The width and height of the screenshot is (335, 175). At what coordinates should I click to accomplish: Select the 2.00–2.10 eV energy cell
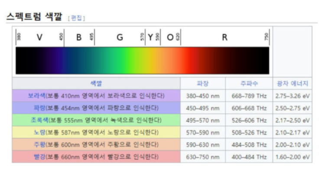pyautogui.click(x=293, y=145)
